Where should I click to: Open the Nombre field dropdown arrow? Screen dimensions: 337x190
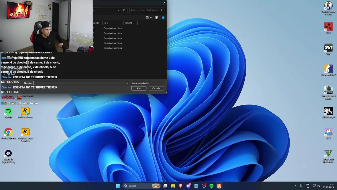point(127,83)
